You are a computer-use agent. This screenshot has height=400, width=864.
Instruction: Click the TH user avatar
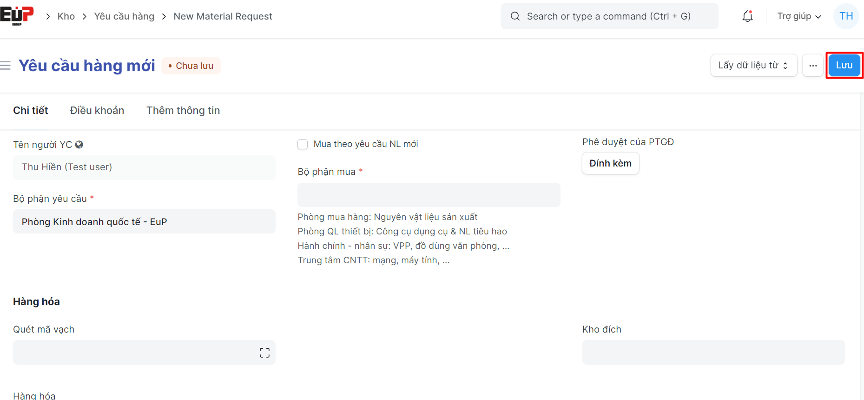(x=846, y=16)
